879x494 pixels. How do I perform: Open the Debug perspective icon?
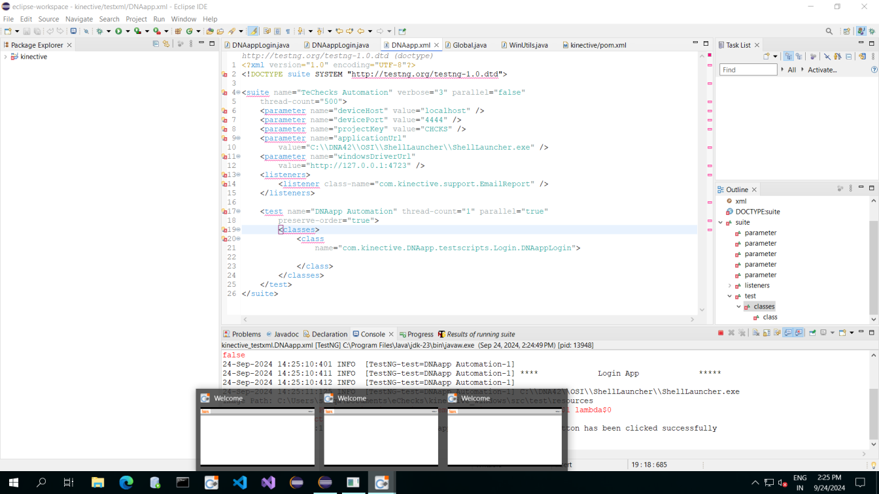click(x=872, y=31)
